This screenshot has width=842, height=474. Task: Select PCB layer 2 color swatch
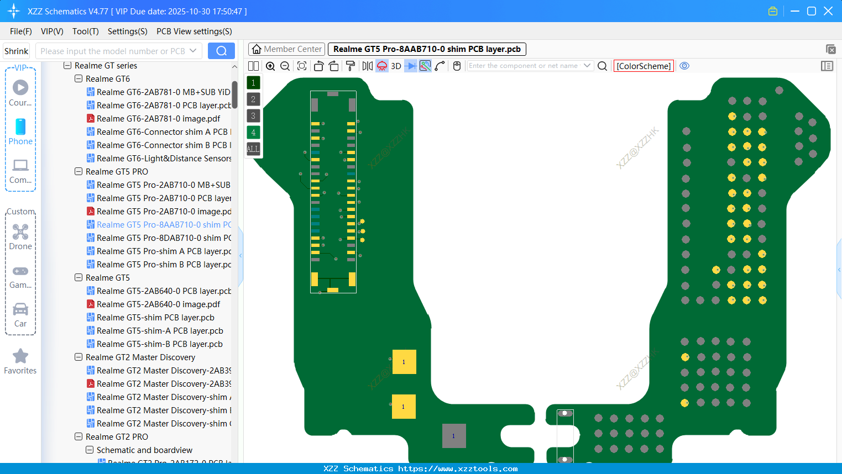click(x=253, y=99)
